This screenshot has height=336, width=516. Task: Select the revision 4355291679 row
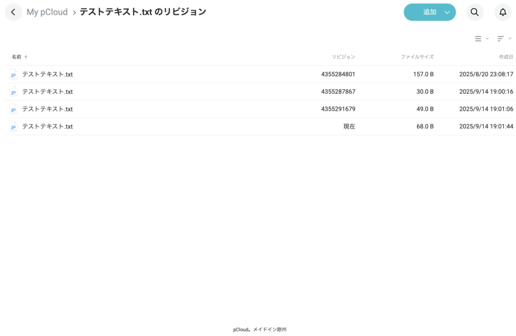pos(202,109)
